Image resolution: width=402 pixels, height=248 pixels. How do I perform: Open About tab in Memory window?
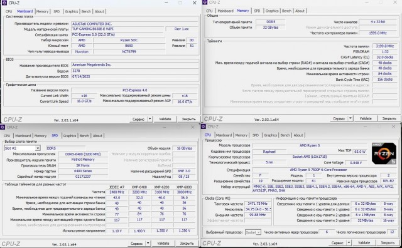tap(300, 11)
